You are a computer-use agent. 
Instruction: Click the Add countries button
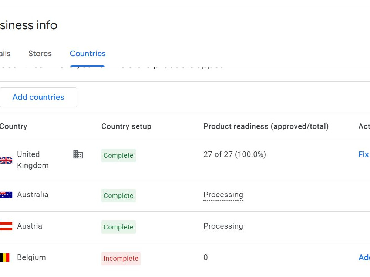click(x=38, y=97)
